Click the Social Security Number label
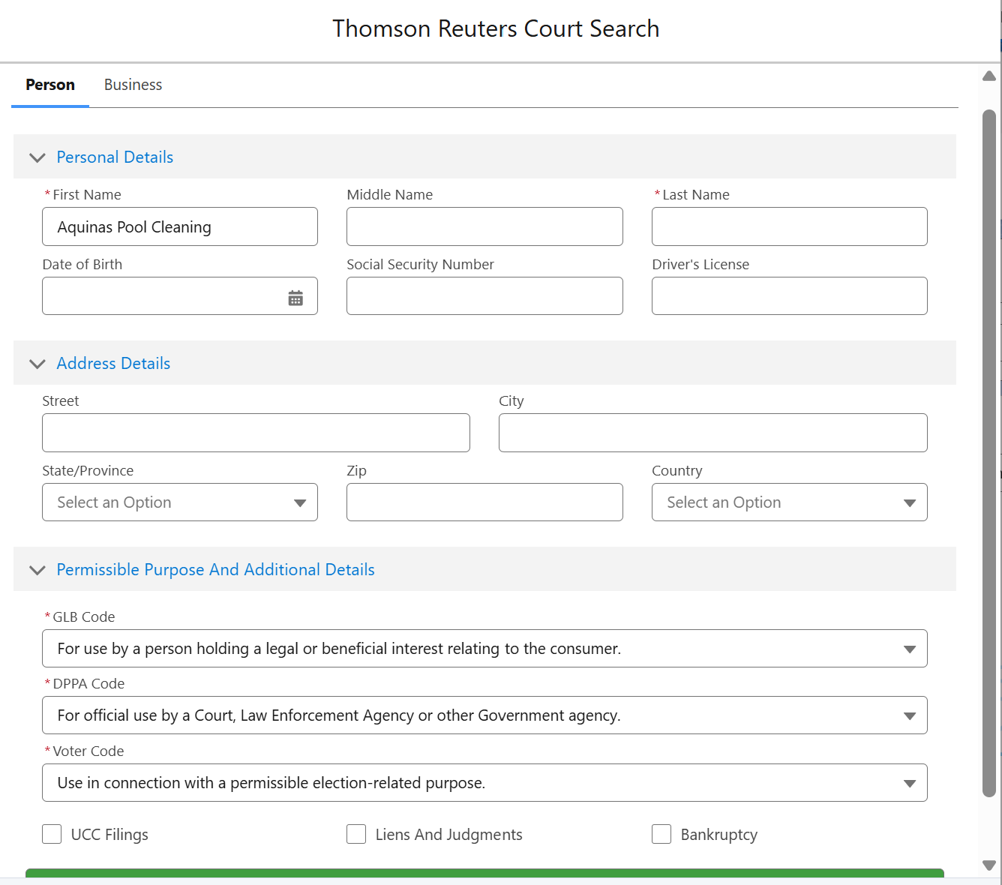This screenshot has width=1002, height=885. click(420, 264)
